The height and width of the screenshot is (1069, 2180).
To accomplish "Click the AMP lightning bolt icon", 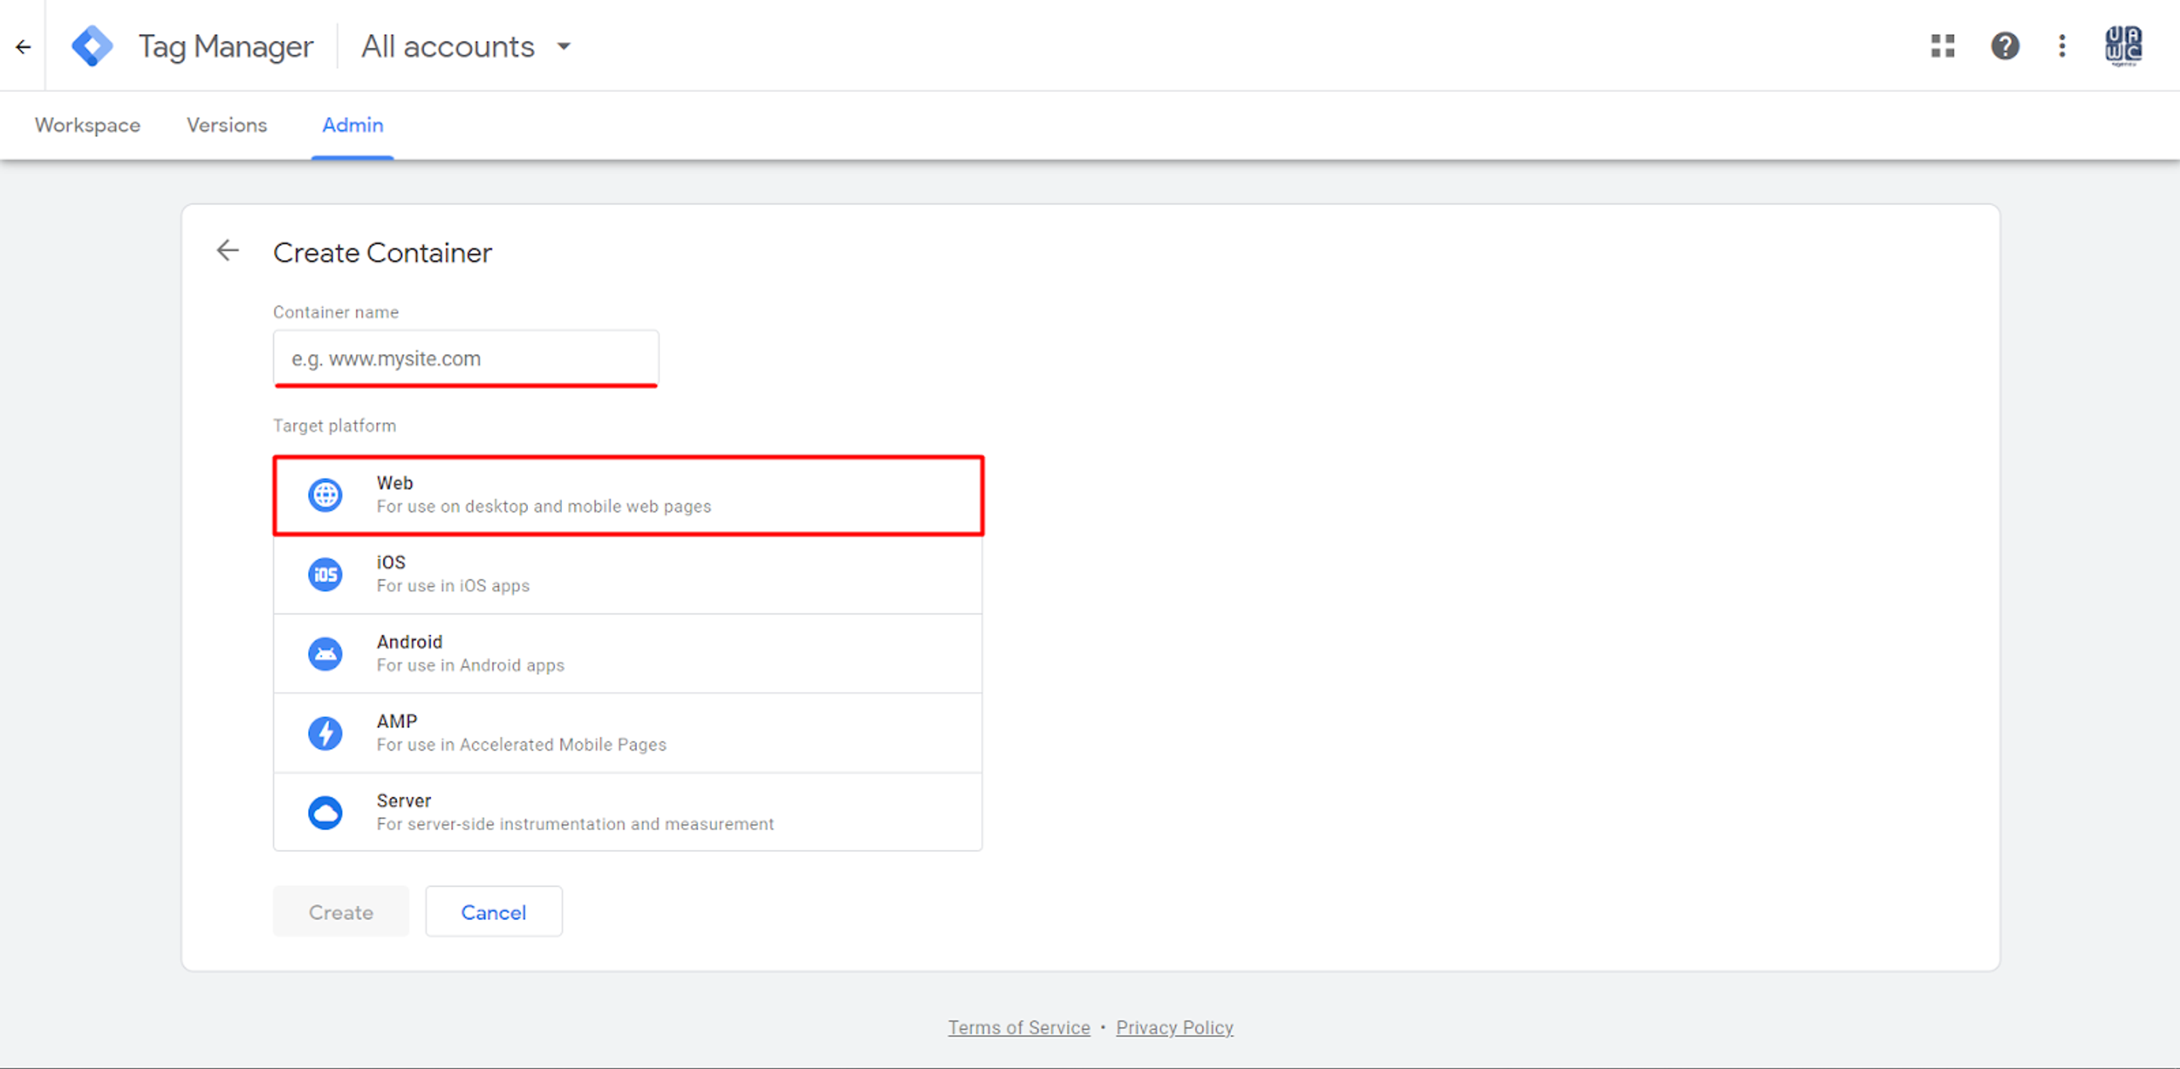I will 325,733.
